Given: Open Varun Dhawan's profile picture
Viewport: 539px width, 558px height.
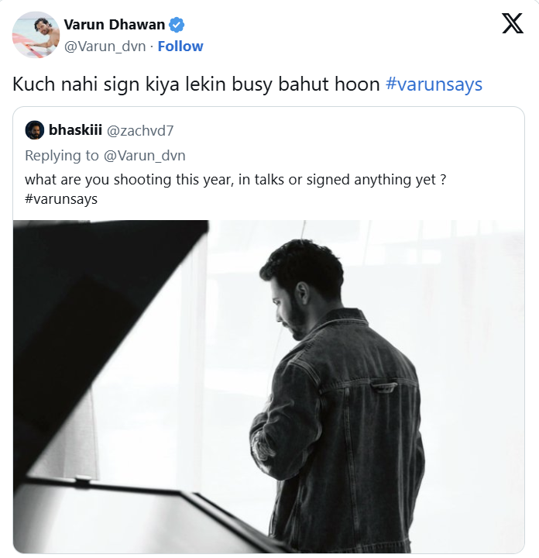Looking at the screenshot, I should (x=36, y=36).
